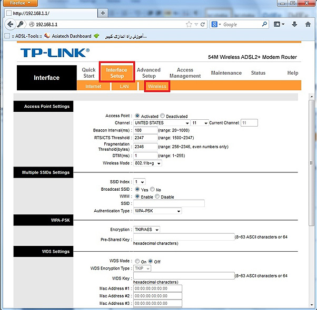Click the SSID text field
Screen dimensions: 317x310
click(169, 203)
